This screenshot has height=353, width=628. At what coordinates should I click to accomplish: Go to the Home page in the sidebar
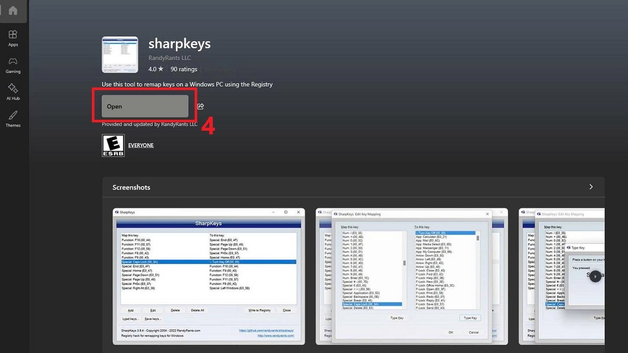[x=13, y=10]
